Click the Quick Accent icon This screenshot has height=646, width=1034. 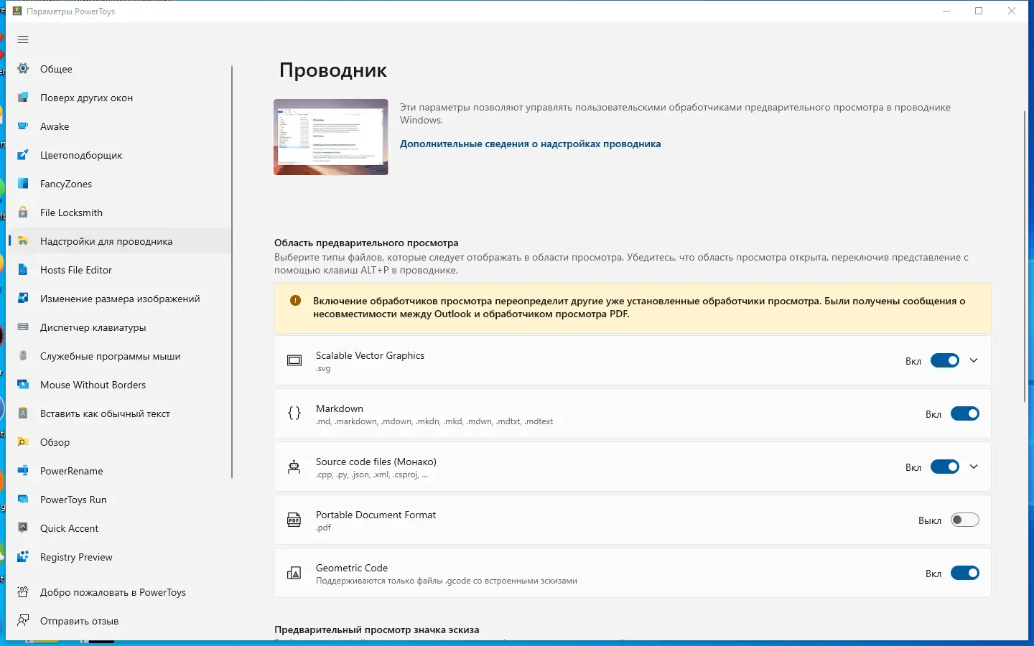[x=23, y=528]
